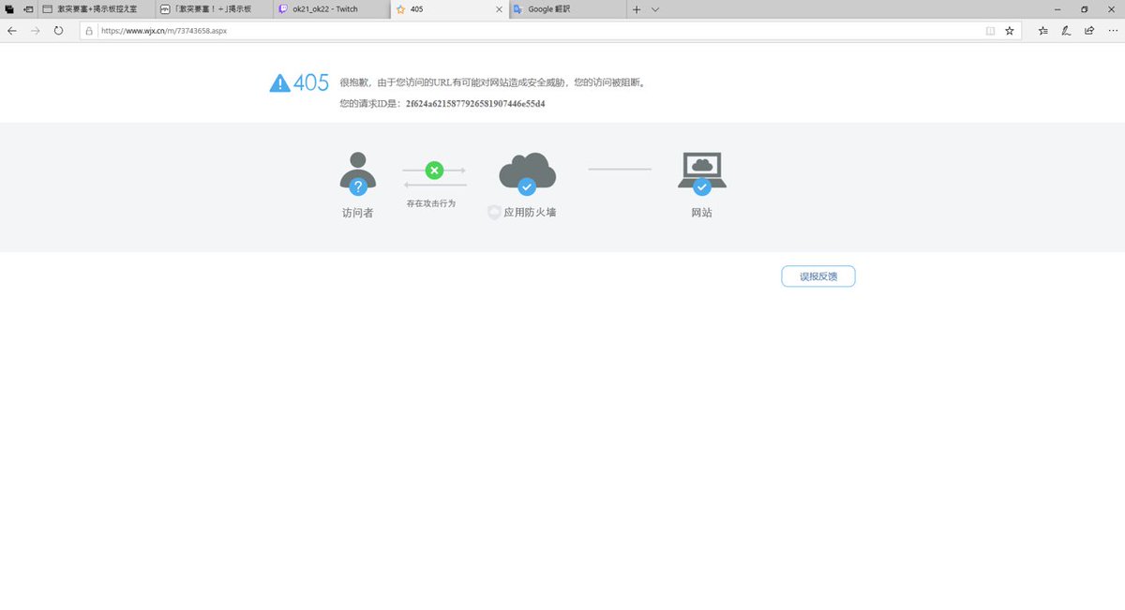
Task: Click the green blocked X icon
Action: (434, 170)
